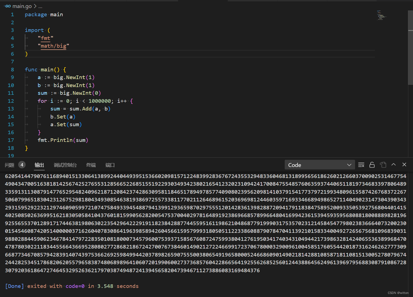
Task: Toggle output auto-scroll lock icon
Action: click(372, 165)
